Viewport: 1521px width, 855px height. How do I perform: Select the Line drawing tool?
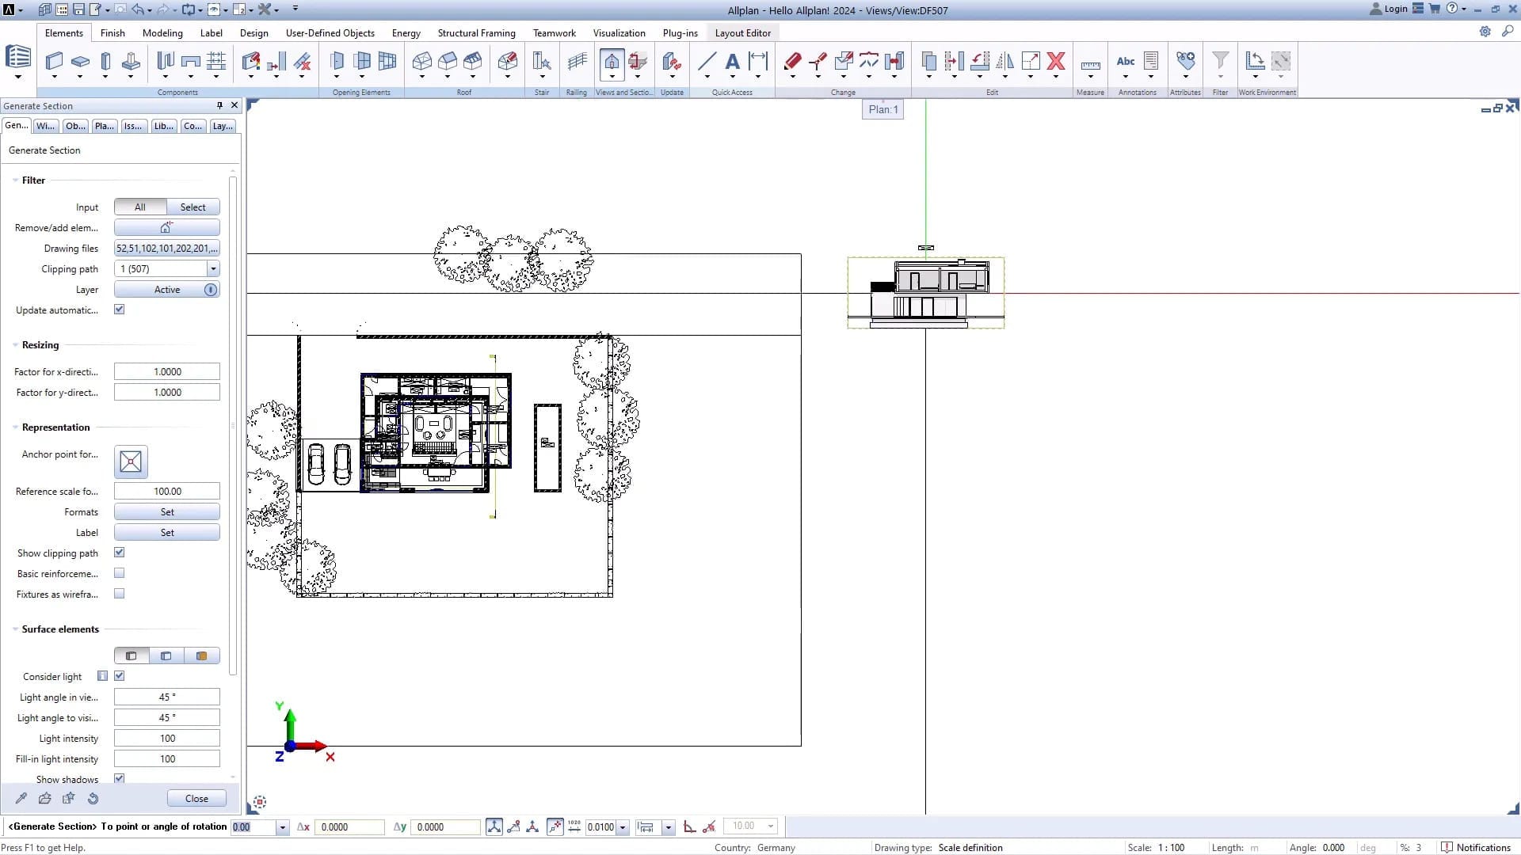(x=707, y=61)
